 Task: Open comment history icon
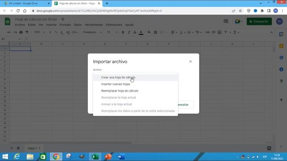226,21
